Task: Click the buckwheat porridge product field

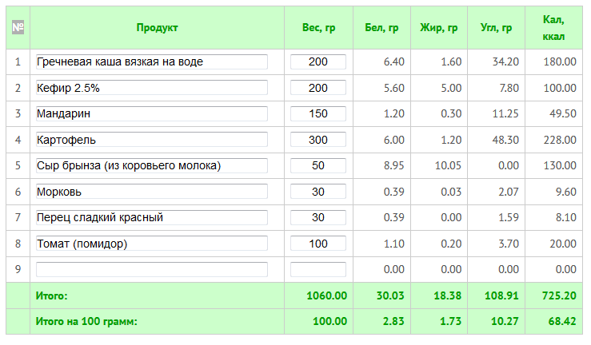Action: pyautogui.click(x=151, y=61)
